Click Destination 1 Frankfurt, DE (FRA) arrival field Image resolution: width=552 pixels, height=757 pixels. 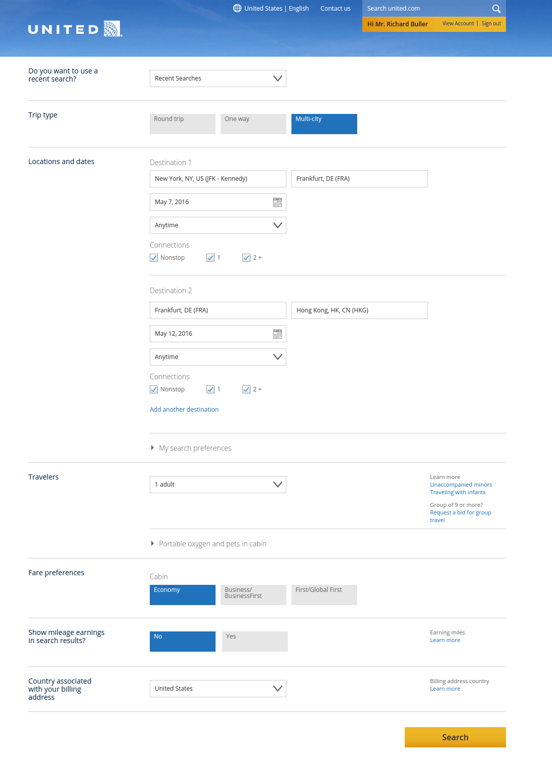[x=360, y=179]
